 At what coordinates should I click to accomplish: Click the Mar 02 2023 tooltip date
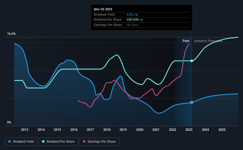103,9
